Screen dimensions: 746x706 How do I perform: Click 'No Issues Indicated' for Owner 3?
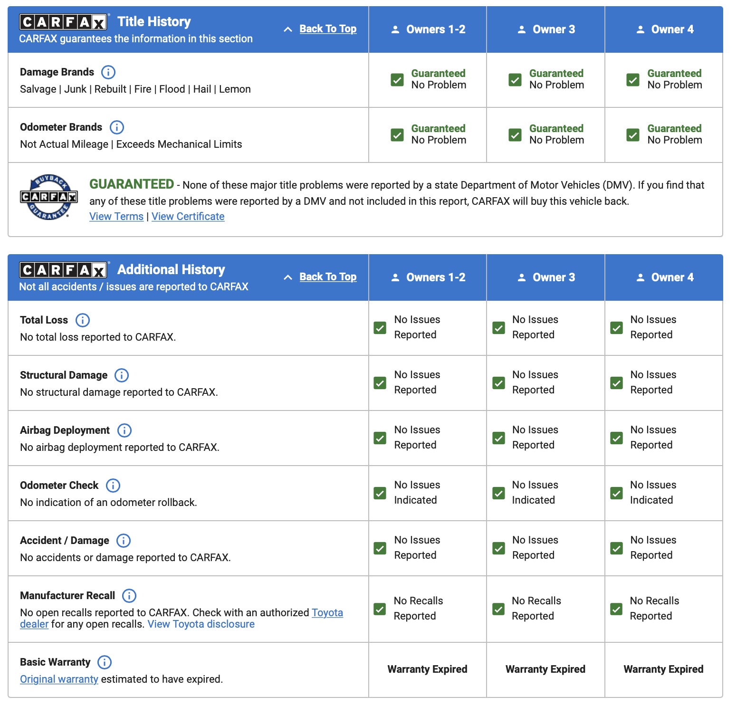click(535, 493)
